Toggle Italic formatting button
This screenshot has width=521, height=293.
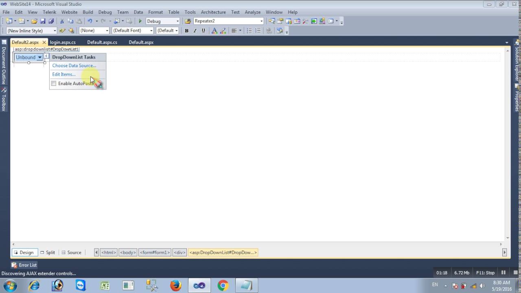(x=195, y=31)
